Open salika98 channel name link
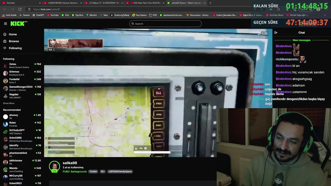Screen dimensions: 331x186 click(x=70, y=163)
